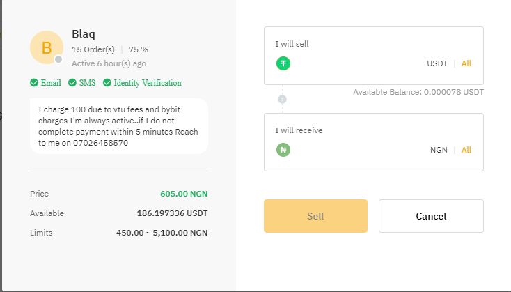This screenshot has width=511, height=292.
Task: Click the connector icon between sell and receive boxes
Action: pos(282,100)
